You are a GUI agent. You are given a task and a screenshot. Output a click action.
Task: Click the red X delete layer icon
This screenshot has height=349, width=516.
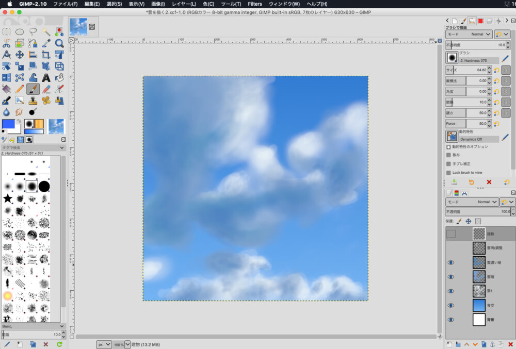[x=510, y=344]
